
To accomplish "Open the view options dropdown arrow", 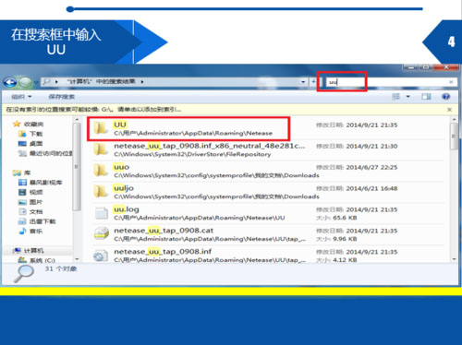I will [x=408, y=97].
